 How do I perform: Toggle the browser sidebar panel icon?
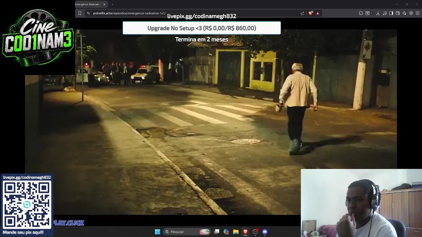pos(391,13)
